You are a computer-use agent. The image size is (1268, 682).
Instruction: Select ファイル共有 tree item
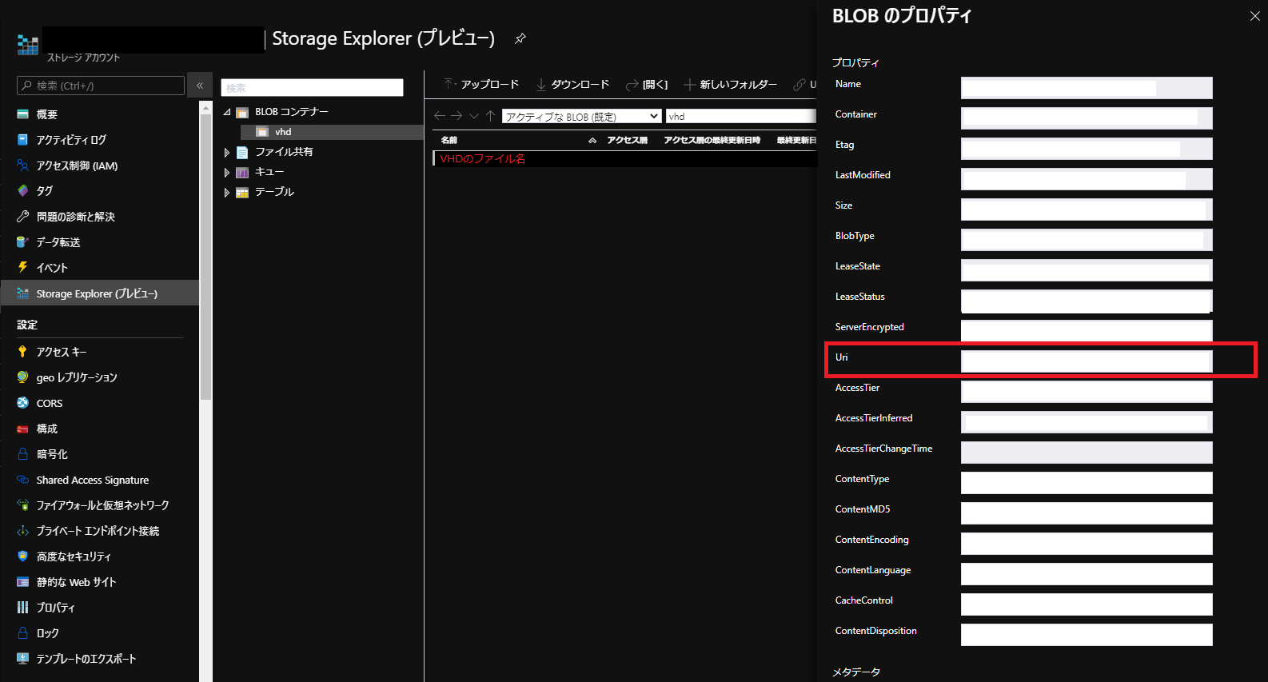(x=283, y=152)
